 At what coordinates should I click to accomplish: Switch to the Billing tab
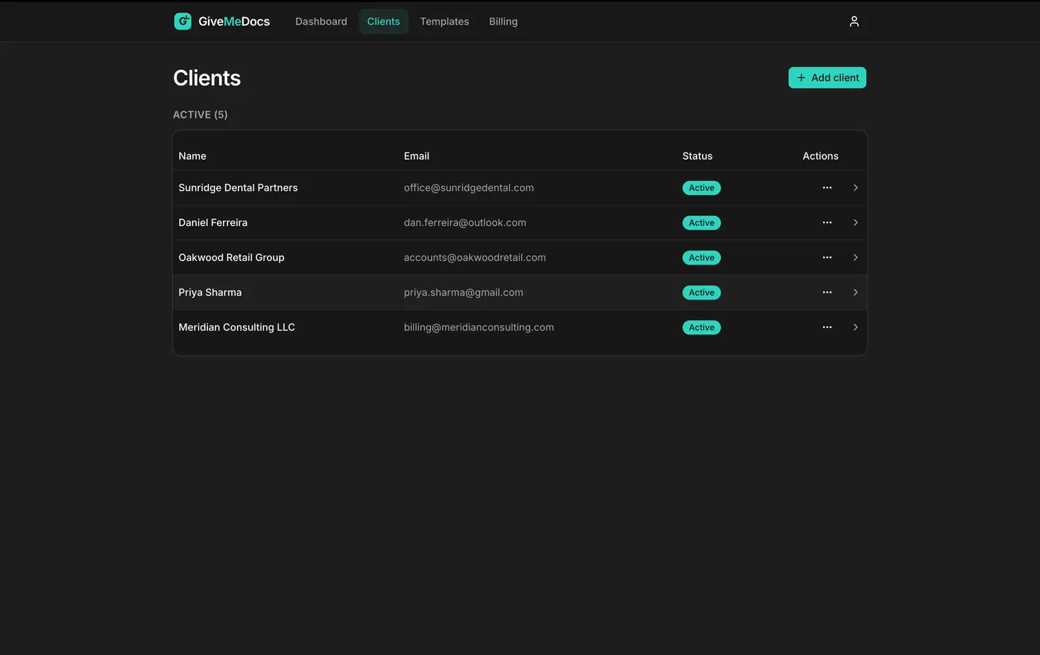click(503, 22)
